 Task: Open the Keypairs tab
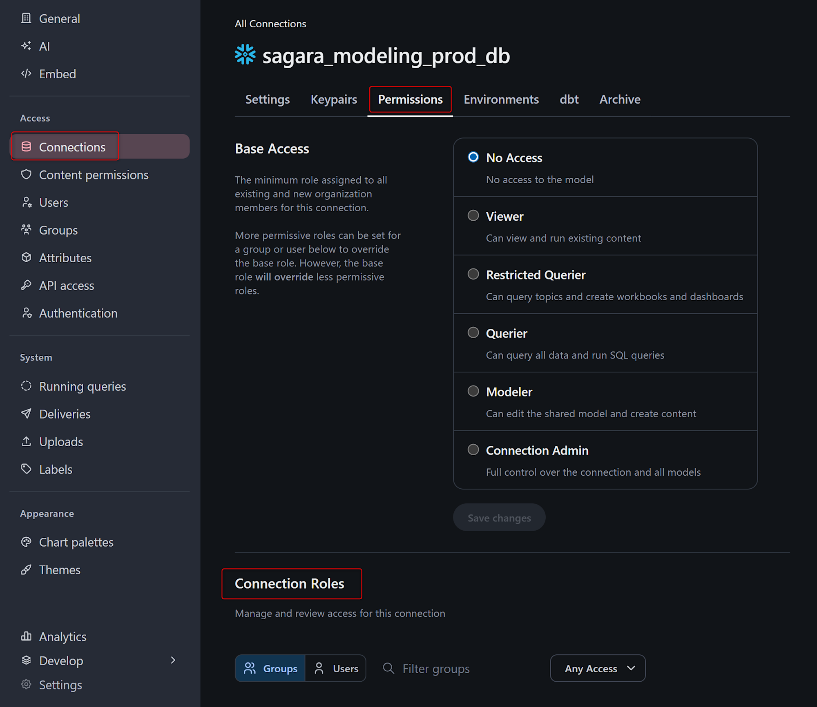[333, 100]
